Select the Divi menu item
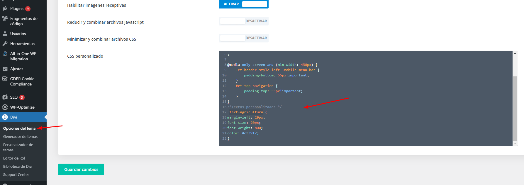The width and height of the screenshot is (524, 185). pos(23,117)
